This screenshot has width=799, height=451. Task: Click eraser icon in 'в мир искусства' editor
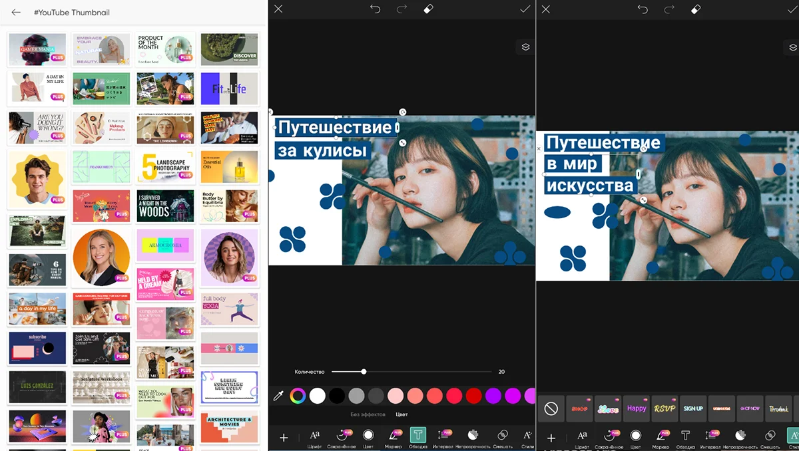696,9
